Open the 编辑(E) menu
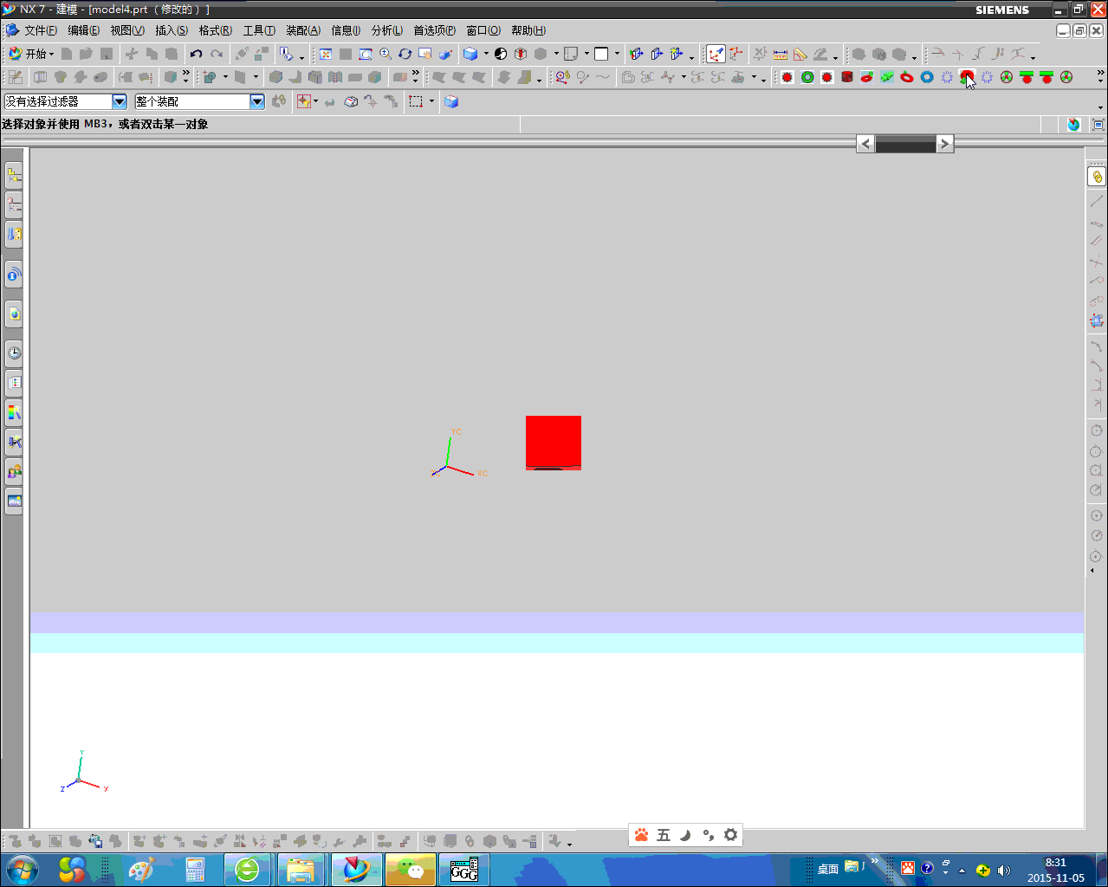 coord(83,30)
